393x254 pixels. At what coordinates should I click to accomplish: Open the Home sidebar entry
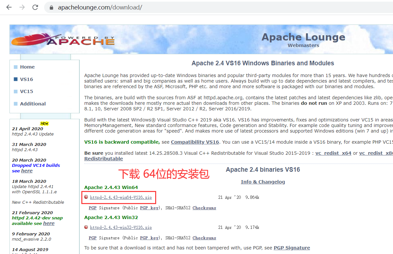tap(27, 67)
